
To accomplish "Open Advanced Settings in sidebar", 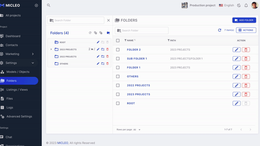I will point(19,117).
